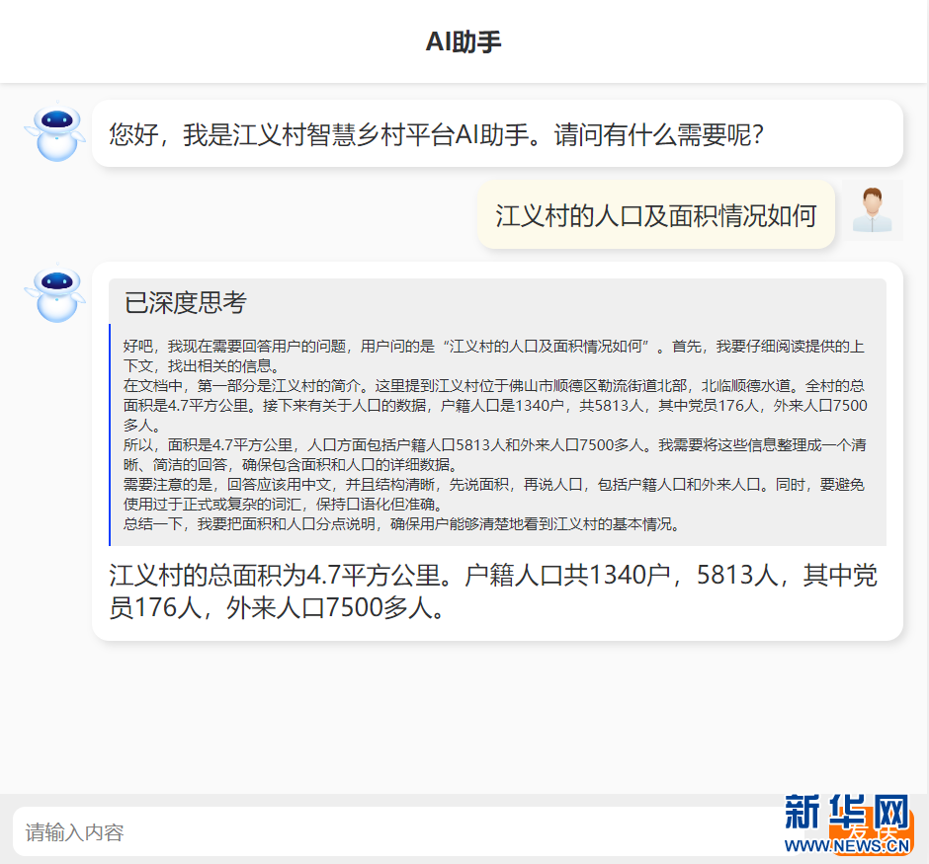
Task: Click the robot avatar beside the greeting message
Action: [x=55, y=133]
